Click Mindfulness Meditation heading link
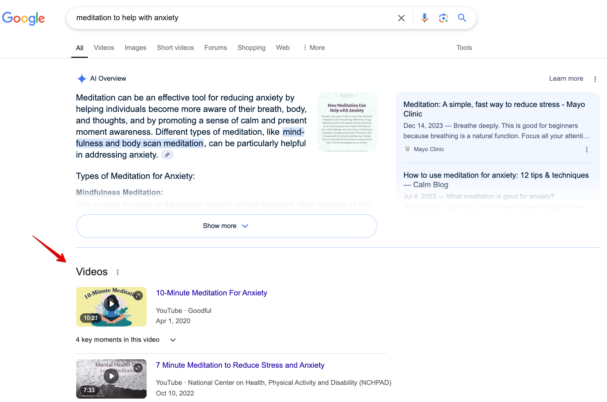The width and height of the screenshot is (607, 402). click(x=119, y=192)
